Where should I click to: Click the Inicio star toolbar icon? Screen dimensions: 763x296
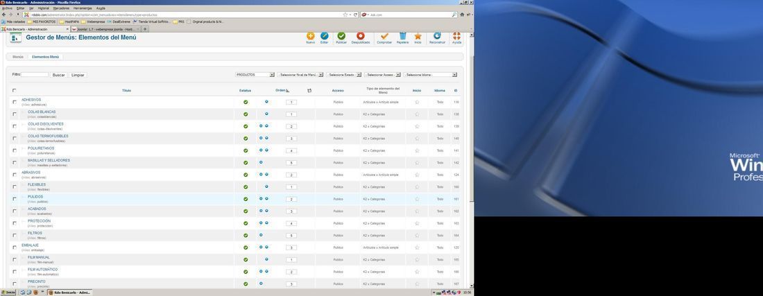point(418,36)
